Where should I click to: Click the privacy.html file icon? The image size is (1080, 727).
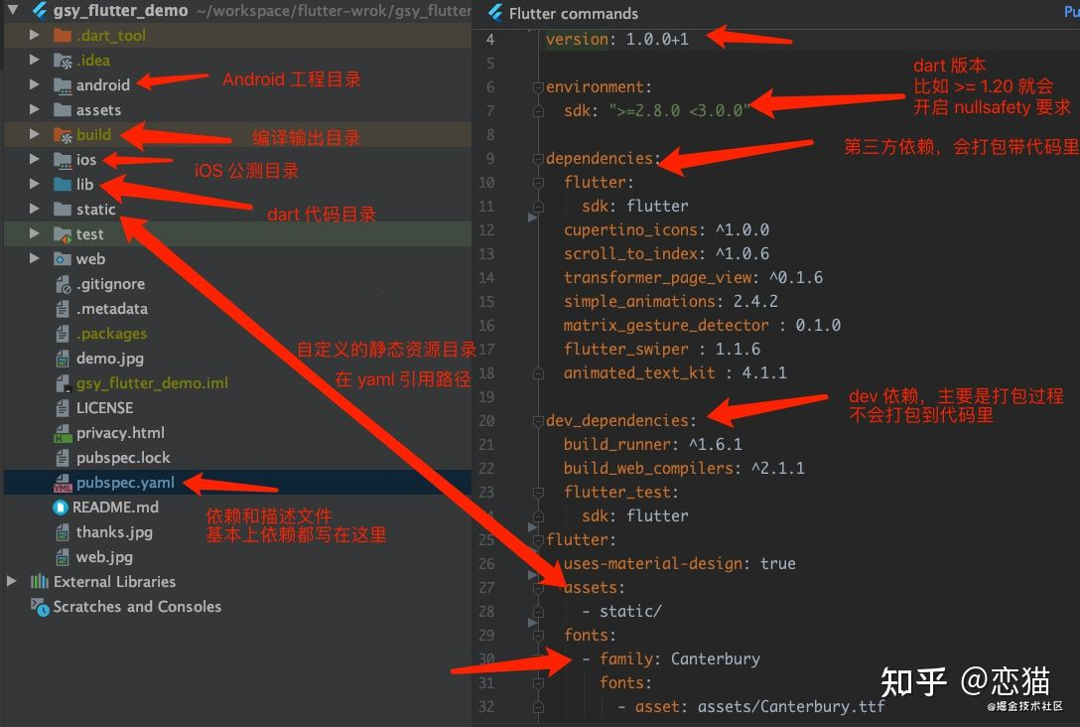(x=63, y=433)
